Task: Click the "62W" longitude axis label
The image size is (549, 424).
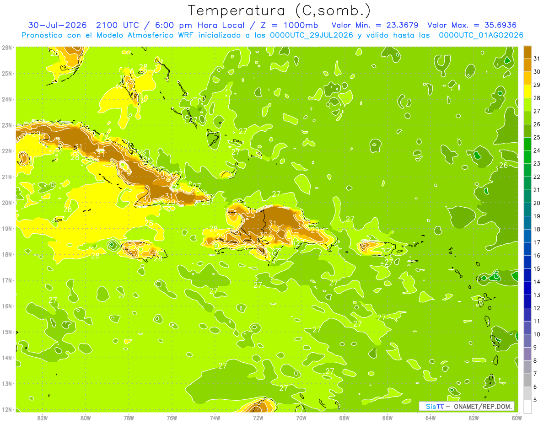Action: [474, 418]
